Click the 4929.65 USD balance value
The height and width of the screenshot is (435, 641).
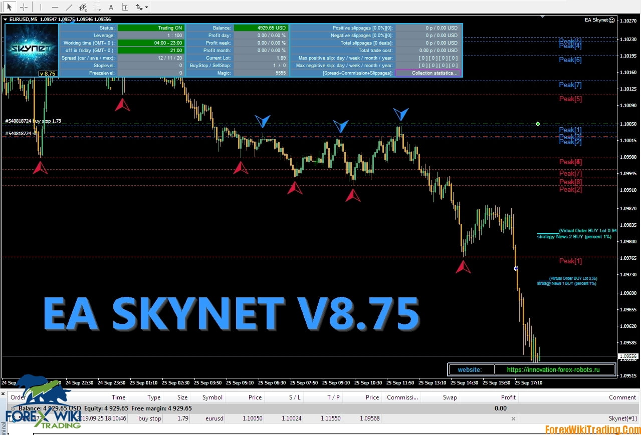[x=261, y=28]
